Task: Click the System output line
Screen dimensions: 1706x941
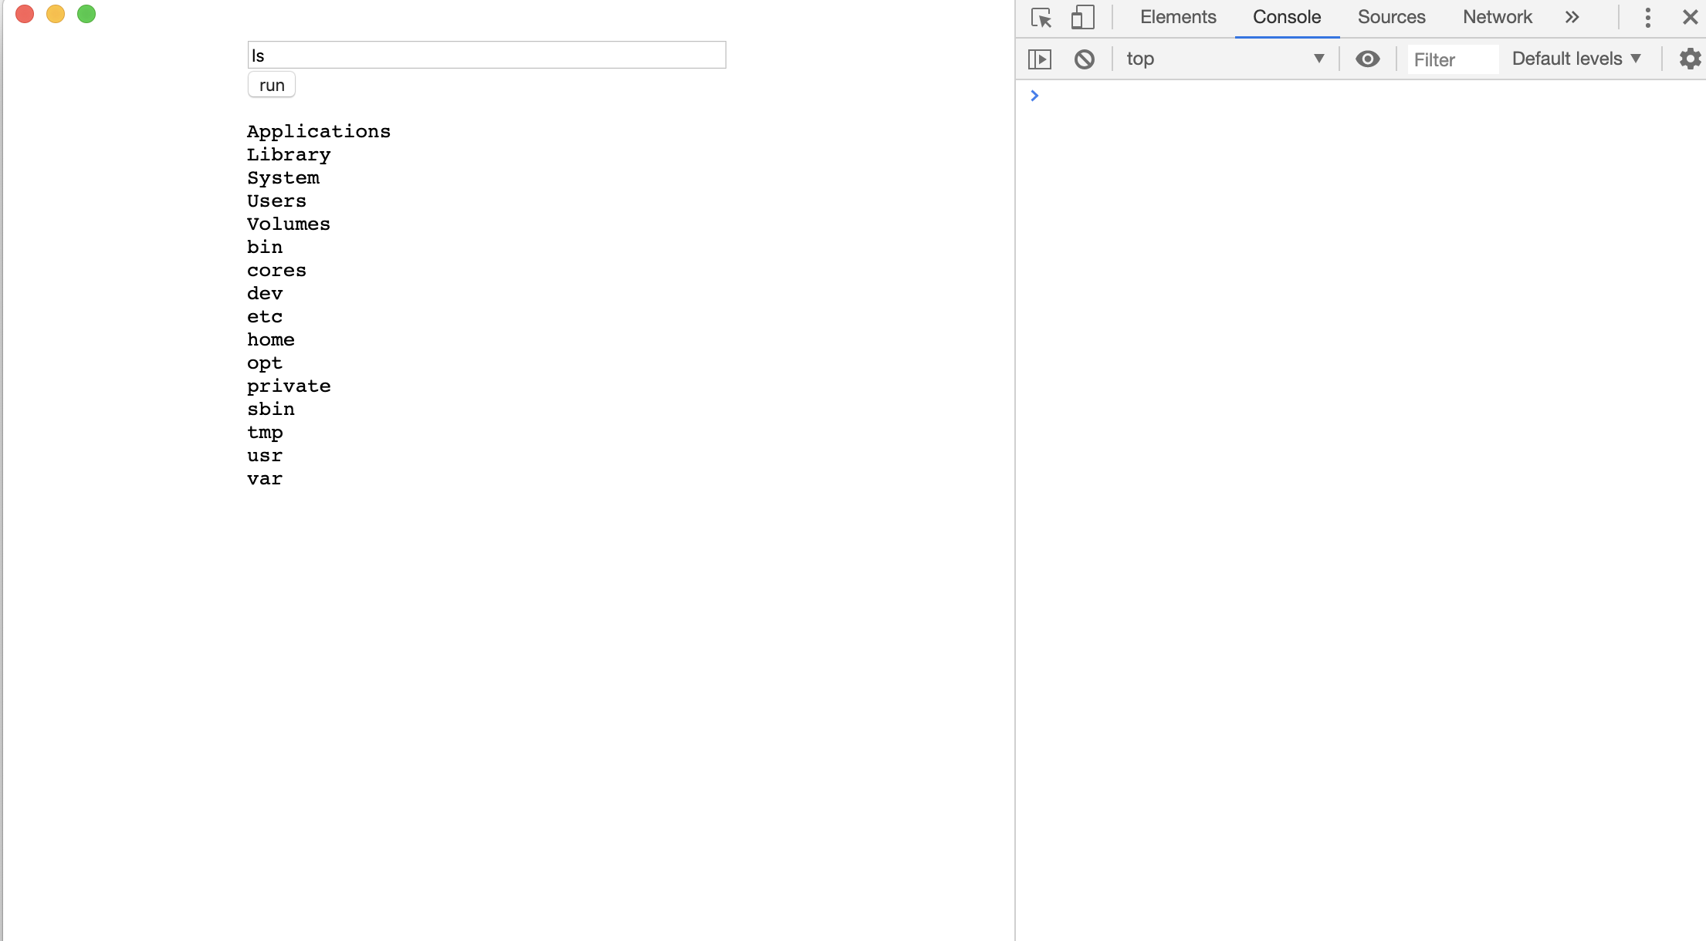Action: (x=283, y=177)
